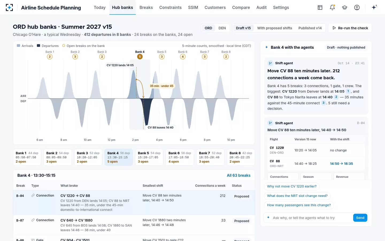Select the Bank 5 card 15:20-17:05

click(149, 157)
